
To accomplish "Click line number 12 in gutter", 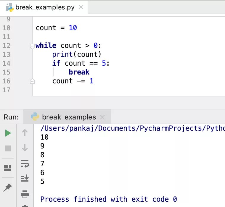I will 7,46.
